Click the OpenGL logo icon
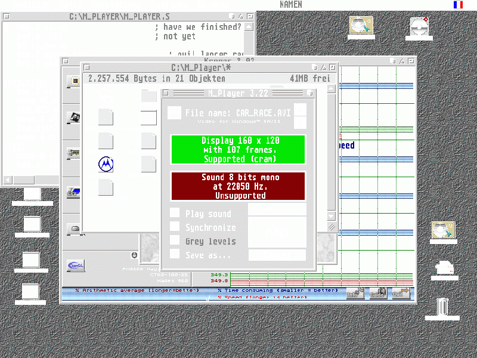 [x=75, y=264]
